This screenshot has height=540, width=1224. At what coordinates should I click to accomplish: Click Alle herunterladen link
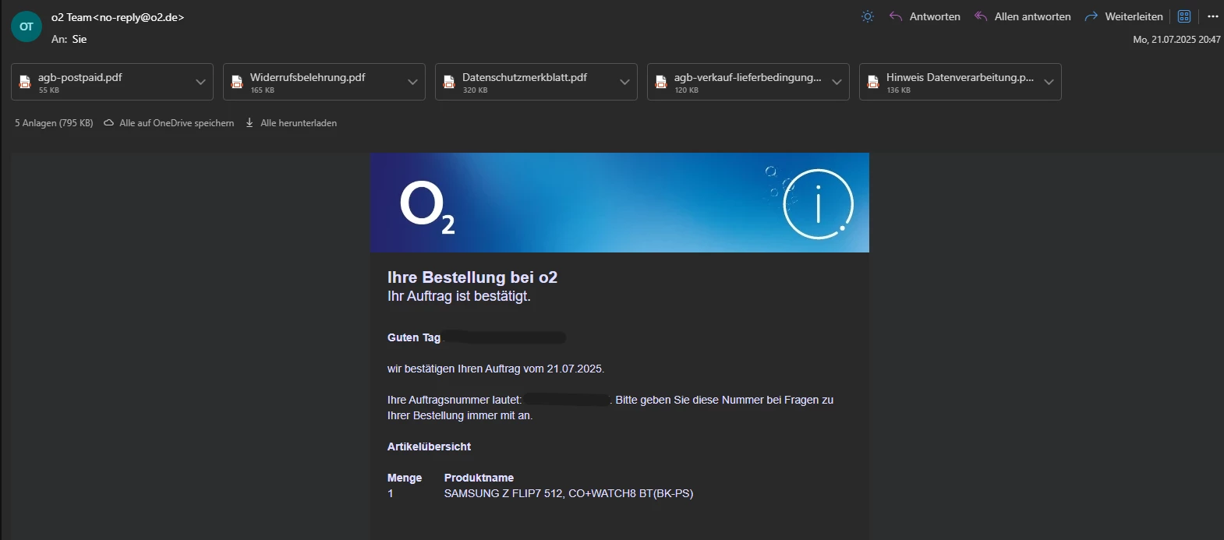299,123
